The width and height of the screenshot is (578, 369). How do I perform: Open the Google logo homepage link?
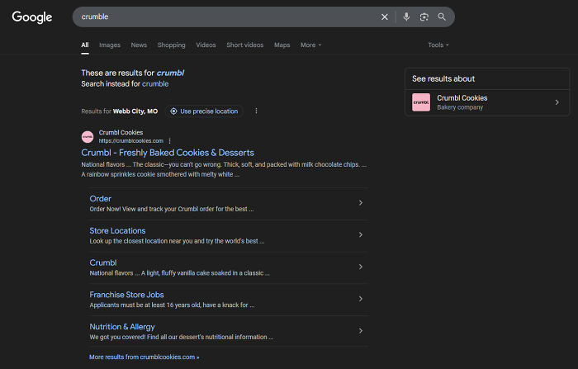tap(32, 17)
